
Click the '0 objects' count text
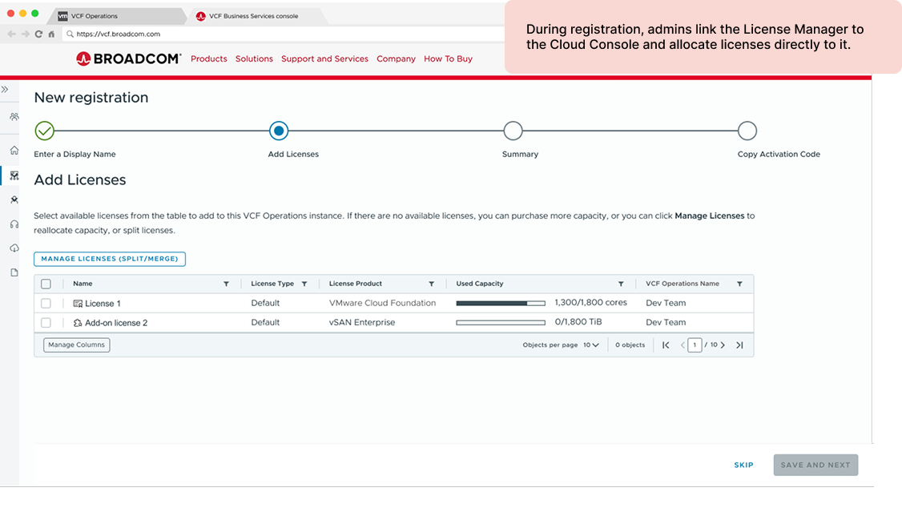[x=630, y=345]
